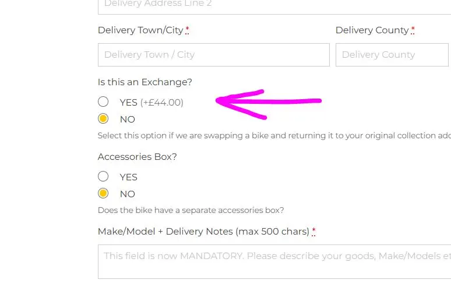Click the "Delivery Town/City" field label
Viewport: 451px width, 283px height.
point(140,30)
